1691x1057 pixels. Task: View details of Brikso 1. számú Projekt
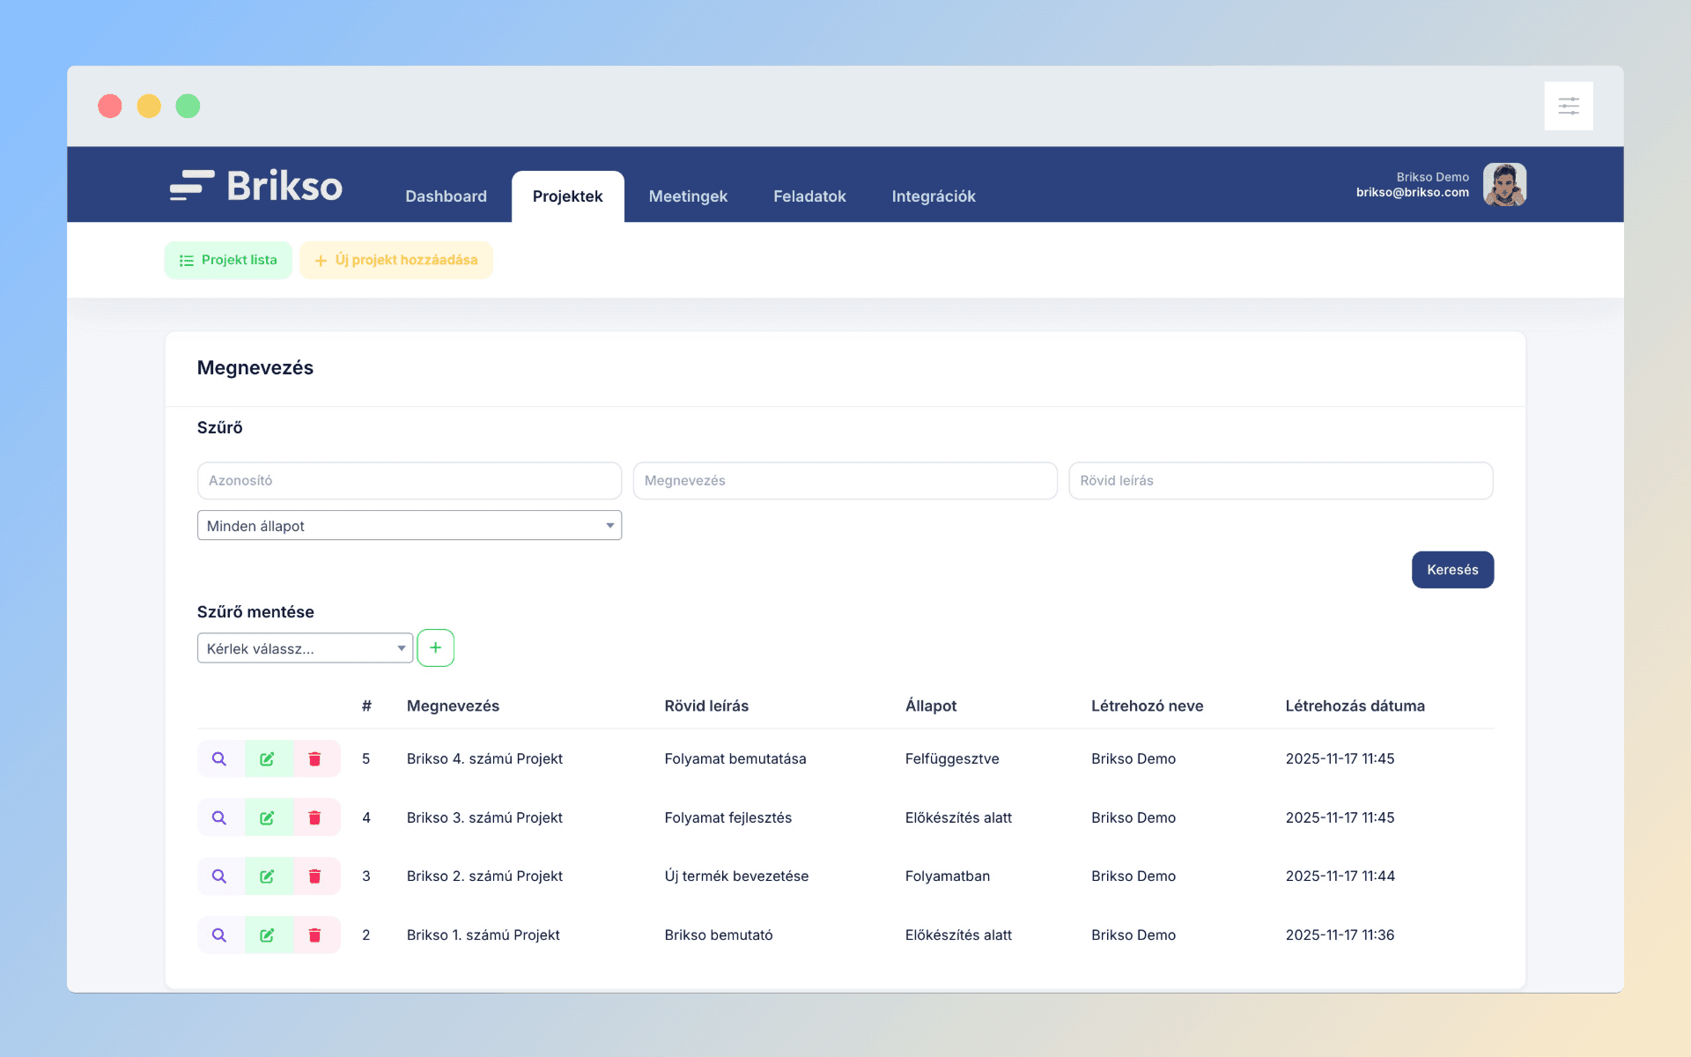pyautogui.click(x=219, y=935)
